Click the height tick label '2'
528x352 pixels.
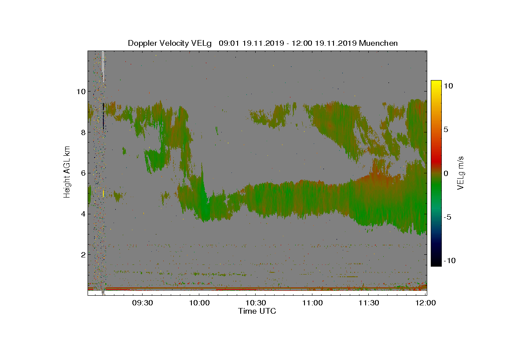click(x=82, y=255)
